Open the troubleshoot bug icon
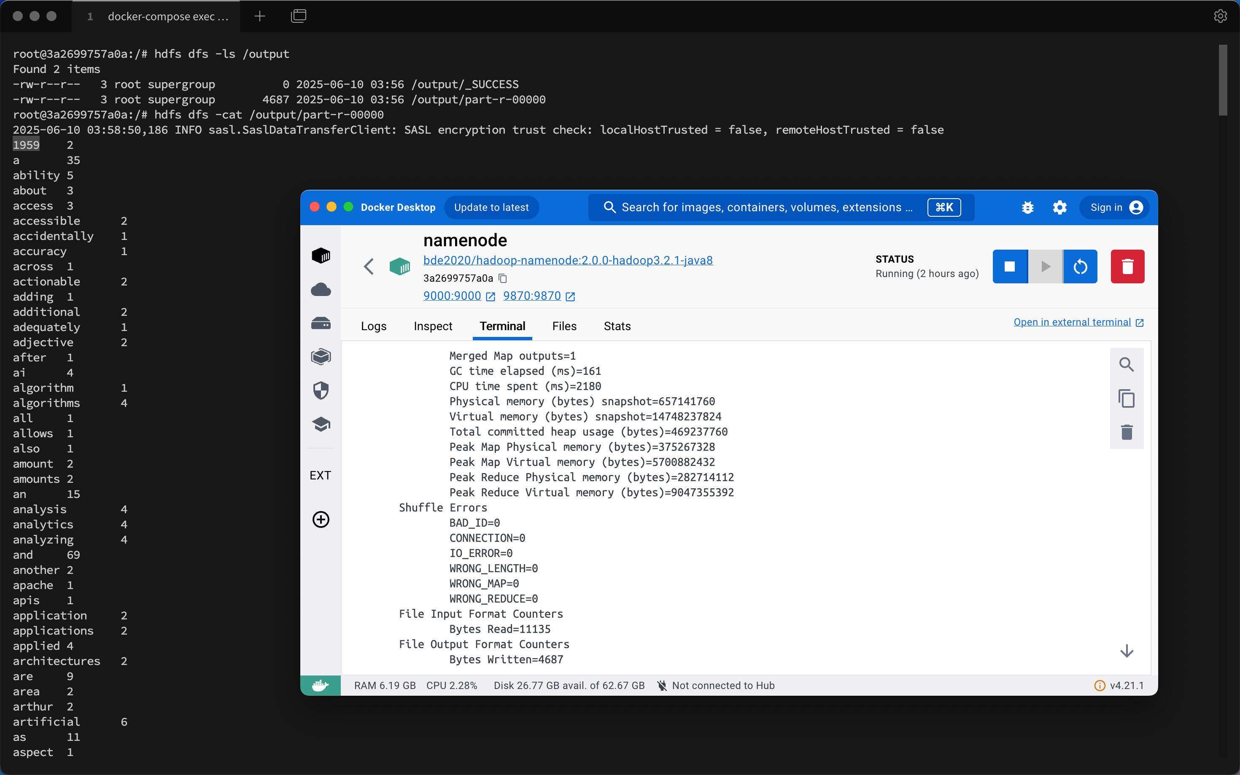Viewport: 1240px width, 775px height. pos(1027,207)
